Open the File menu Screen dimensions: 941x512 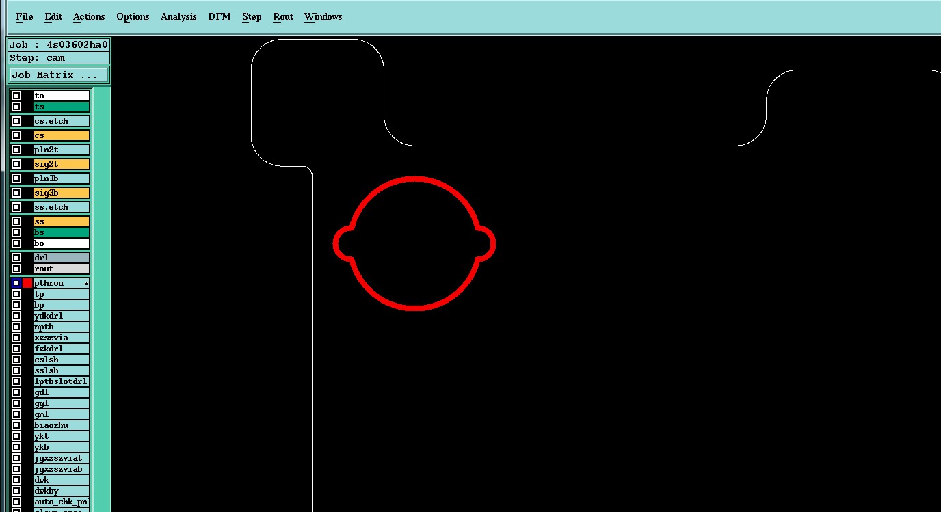pyautogui.click(x=24, y=16)
